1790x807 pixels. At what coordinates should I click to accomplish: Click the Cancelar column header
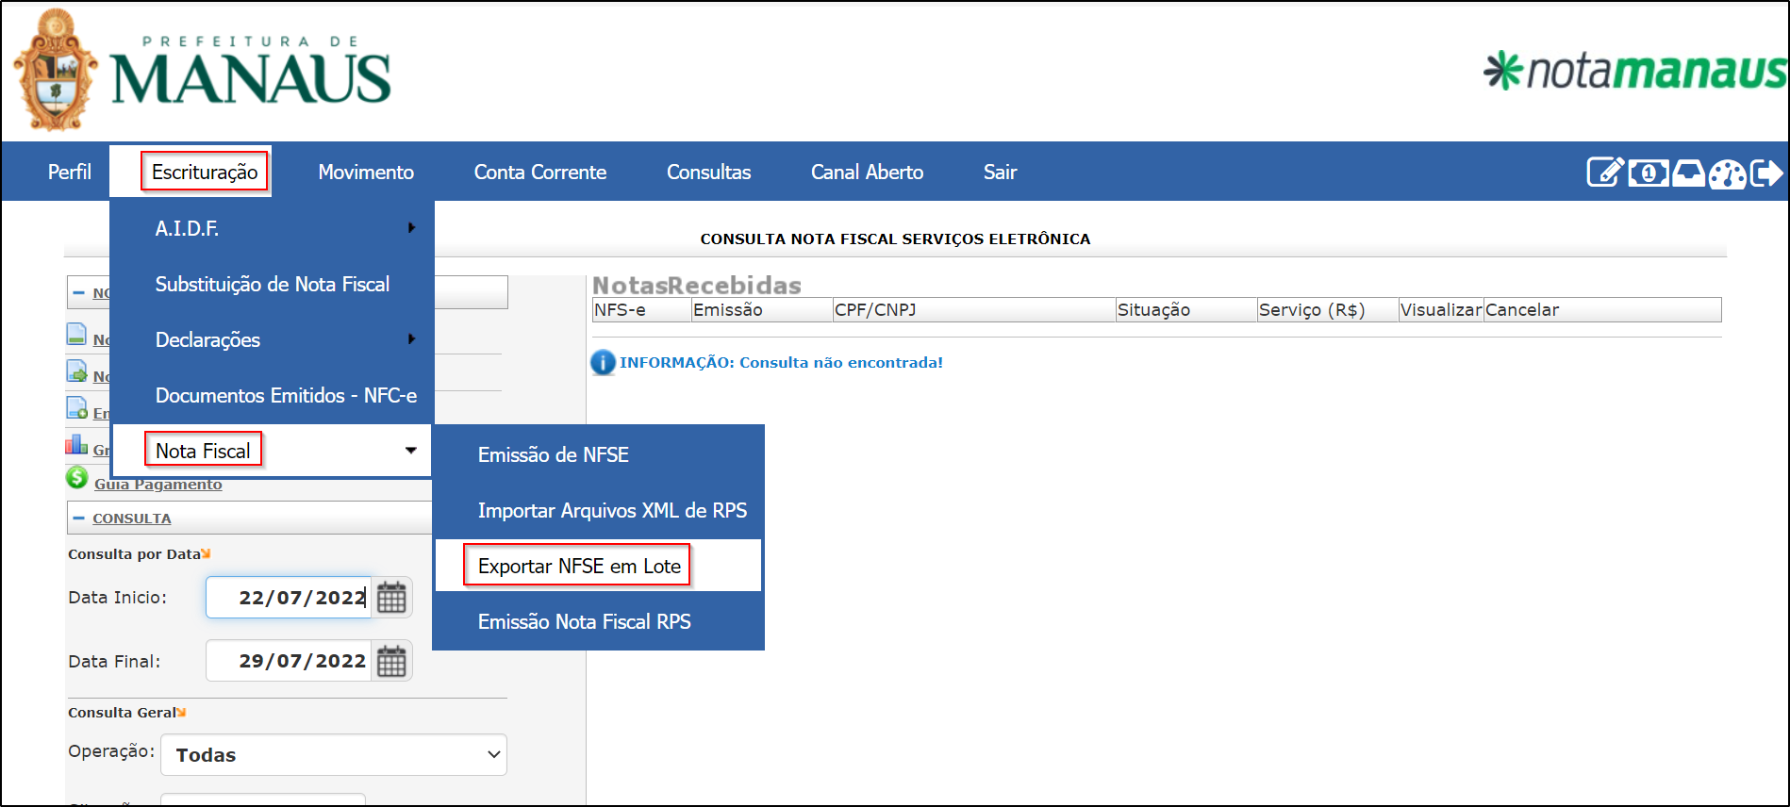point(1602,310)
